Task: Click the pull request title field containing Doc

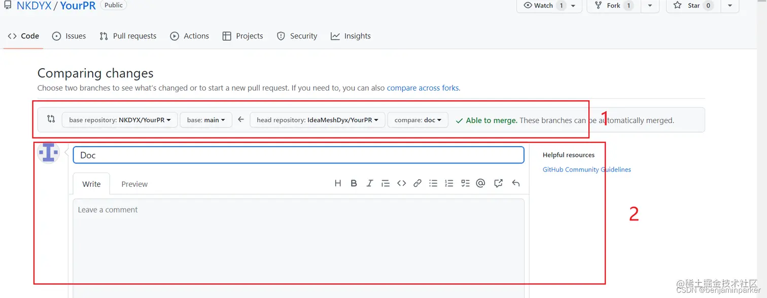Action: coord(298,155)
